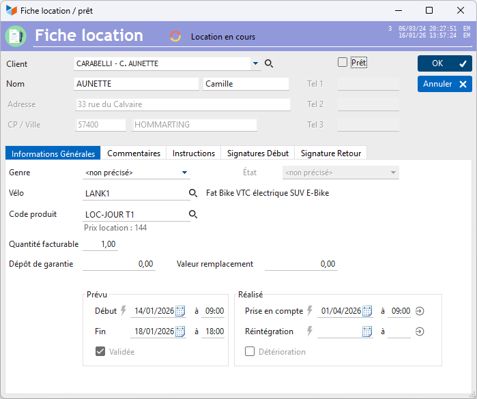Image resolution: width=477 pixels, height=399 pixels.
Task: Confirm with the OK button
Action: 445,63
